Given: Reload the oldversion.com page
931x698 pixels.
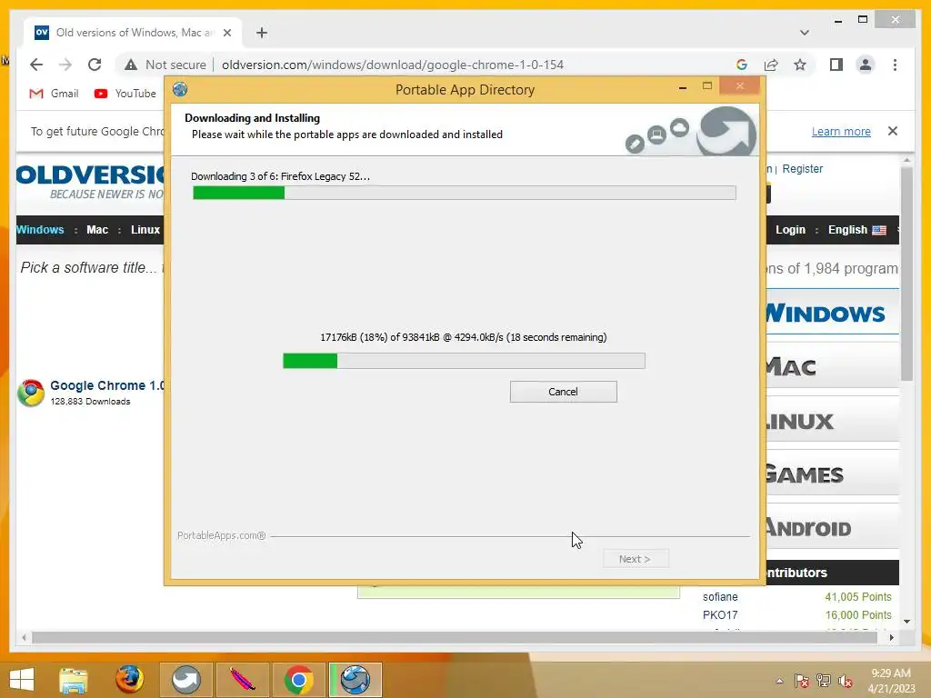Looking at the screenshot, I should point(95,65).
